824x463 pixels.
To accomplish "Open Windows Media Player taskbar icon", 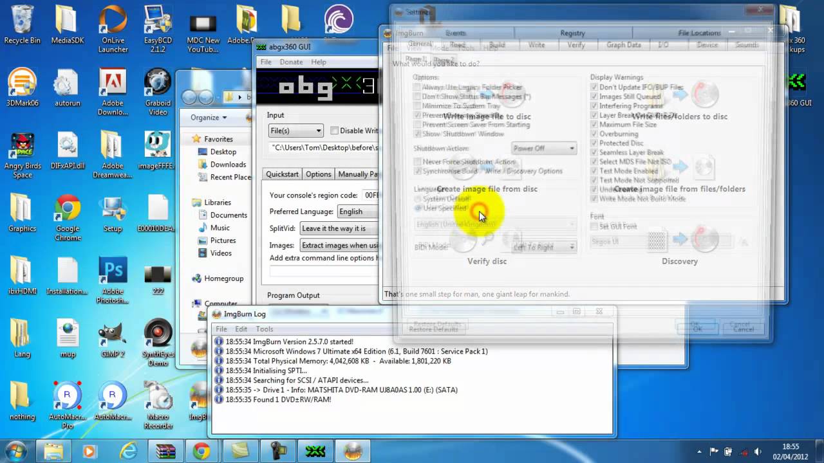I will (89, 451).
